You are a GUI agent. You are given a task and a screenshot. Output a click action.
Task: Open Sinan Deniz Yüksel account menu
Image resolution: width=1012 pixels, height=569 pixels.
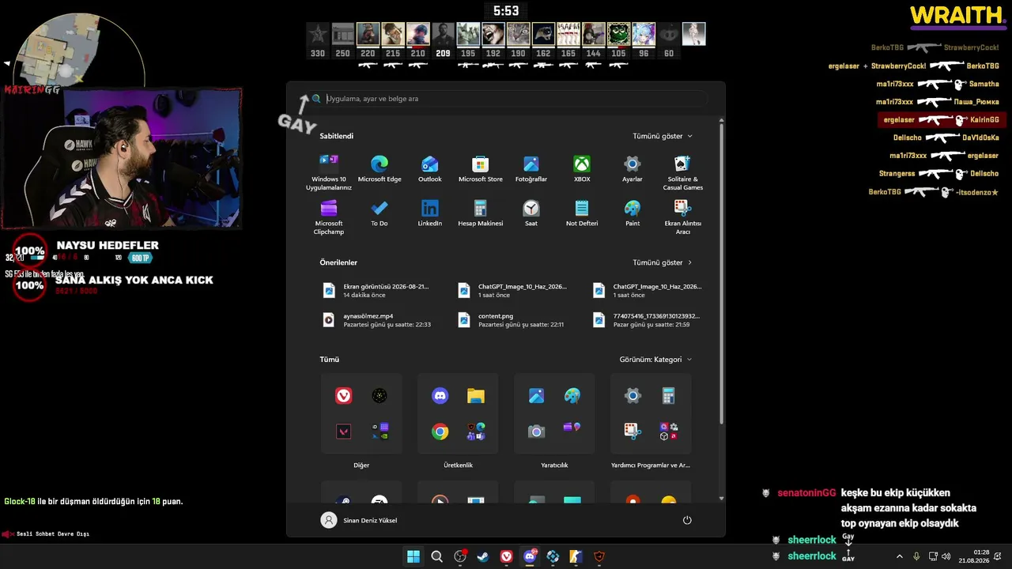[359, 520]
